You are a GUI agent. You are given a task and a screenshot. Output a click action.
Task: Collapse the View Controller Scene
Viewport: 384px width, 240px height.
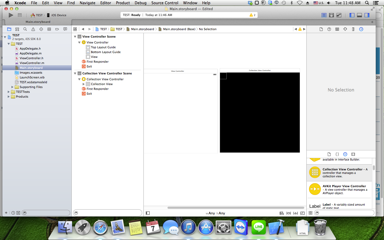(x=75, y=37)
